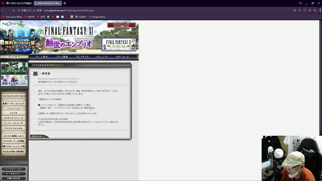322x181 pixels.
Task: Open ユニティ・コンコード sidebar link
Action: tap(14, 123)
